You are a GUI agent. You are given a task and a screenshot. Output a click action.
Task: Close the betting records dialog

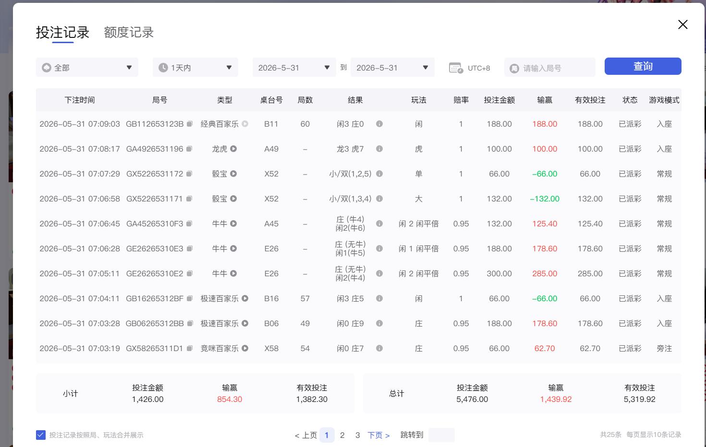[x=683, y=24]
